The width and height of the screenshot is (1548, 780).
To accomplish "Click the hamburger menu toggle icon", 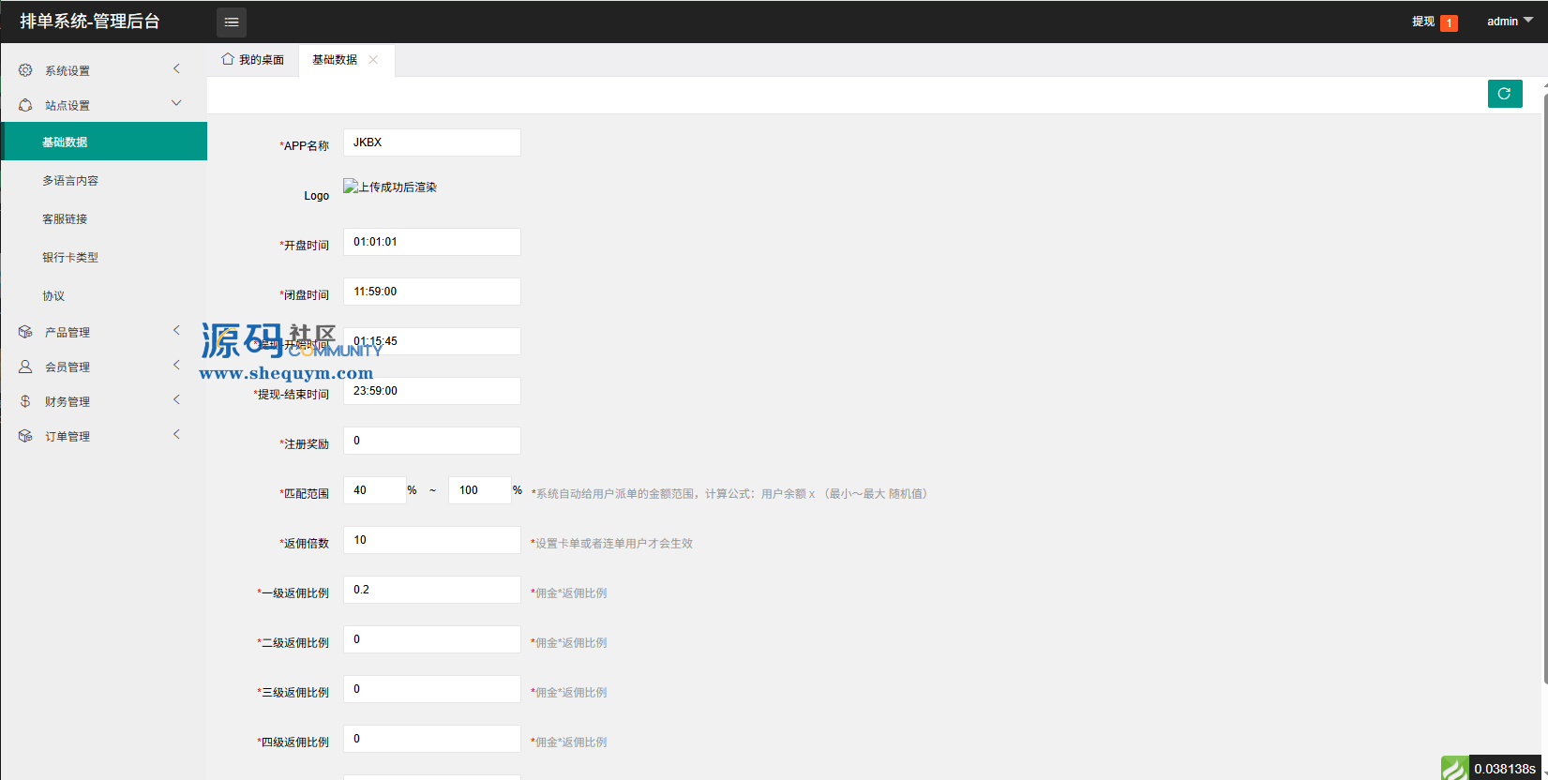I will [x=232, y=22].
